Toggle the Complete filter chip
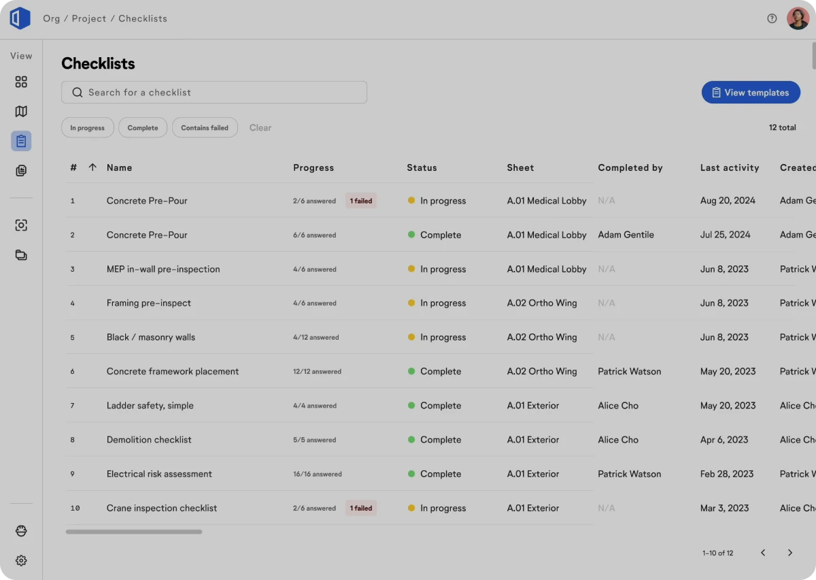Image resolution: width=816 pixels, height=580 pixels. pyautogui.click(x=143, y=128)
